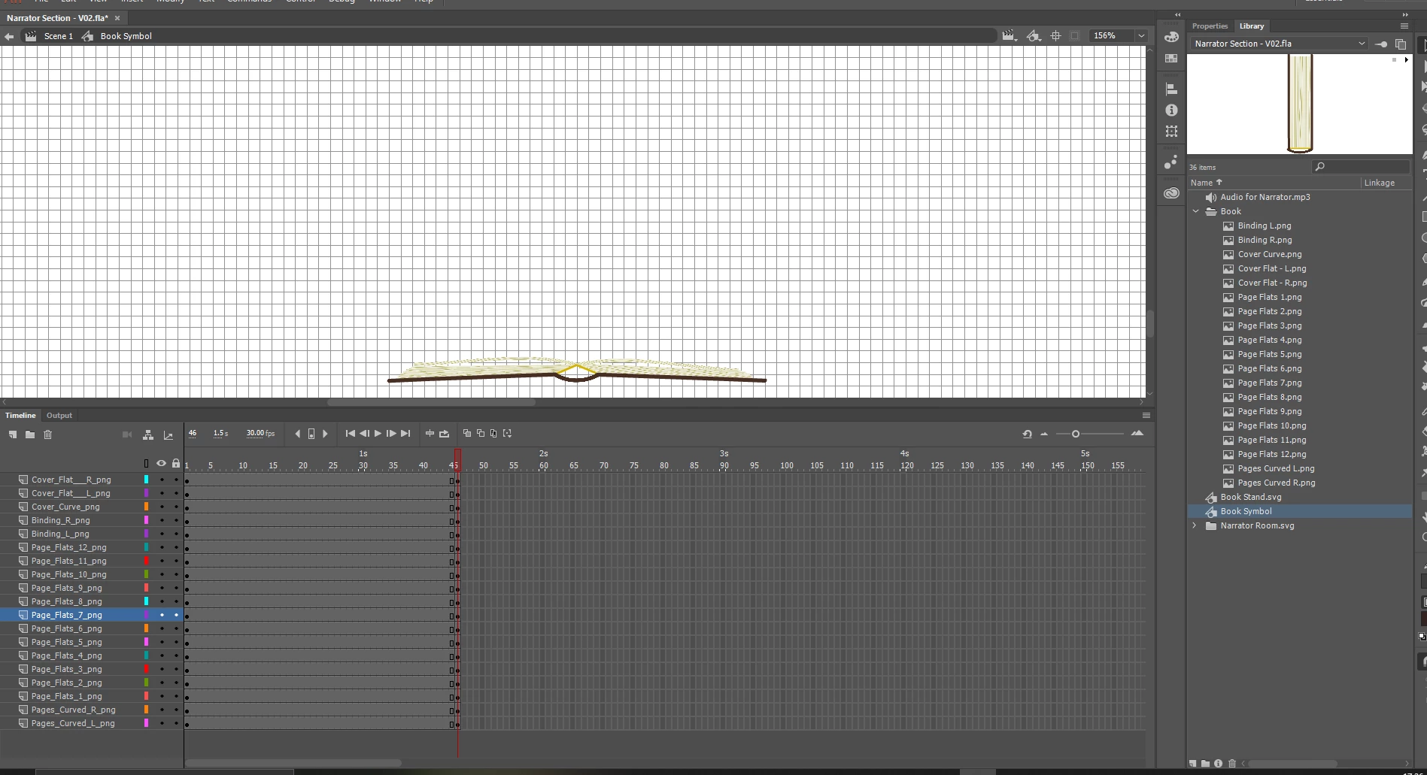Open the stage zoom percentage dropdown

tap(1141, 35)
